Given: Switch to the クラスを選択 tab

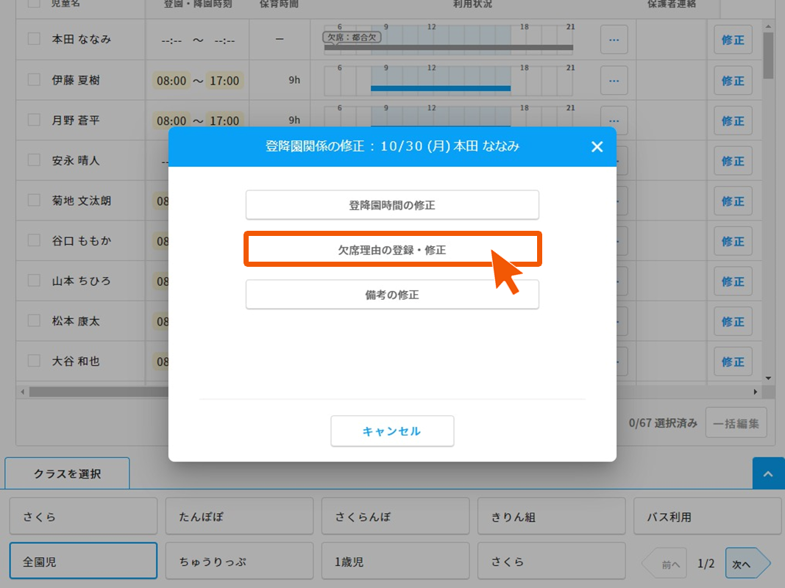Looking at the screenshot, I should (x=67, y=474).
